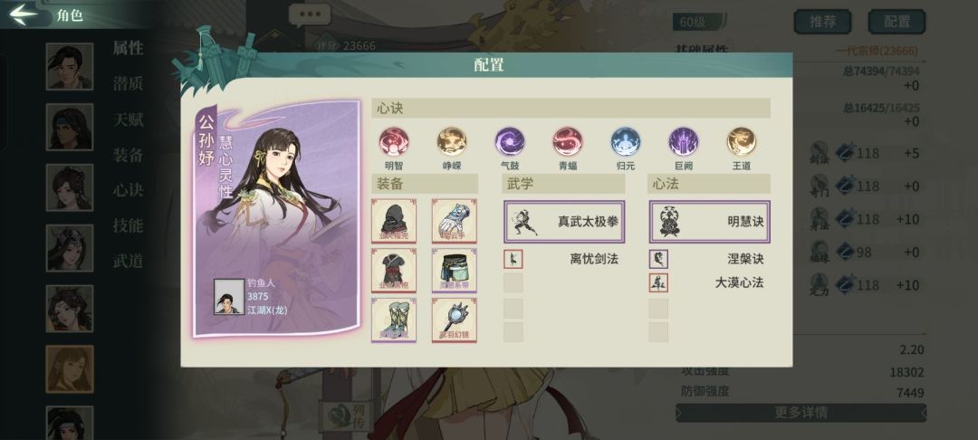Open the black hooded helmet equipment slot
Screen dimensions: 978x440
point(394,221)
